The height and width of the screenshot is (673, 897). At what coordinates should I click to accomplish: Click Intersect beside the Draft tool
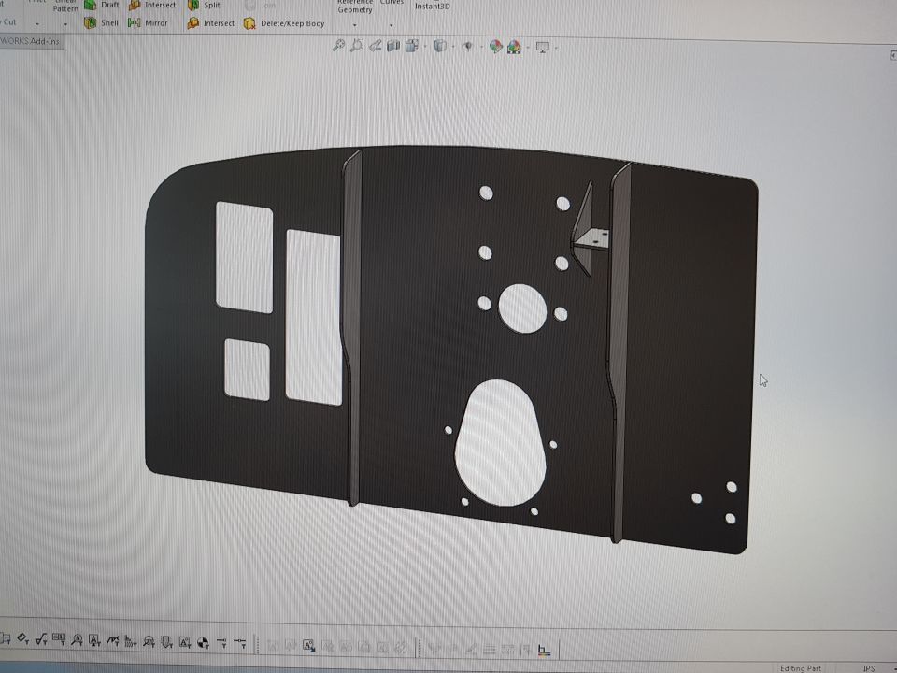click(152, 5)
